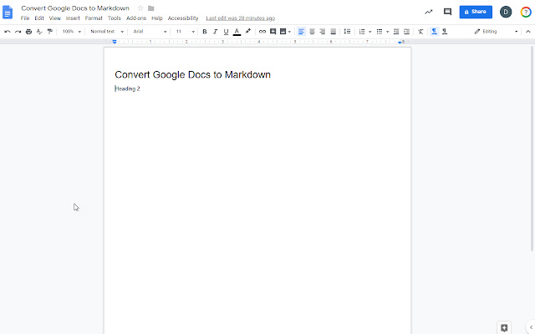The width and height of the screenshot is (535, 334).
Task: Click the colorful help circle icon
Action: pyautogui.click(x=526, y=12)
